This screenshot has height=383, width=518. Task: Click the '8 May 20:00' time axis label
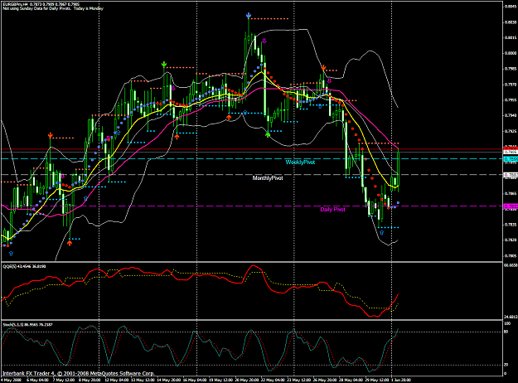(90, 380)
